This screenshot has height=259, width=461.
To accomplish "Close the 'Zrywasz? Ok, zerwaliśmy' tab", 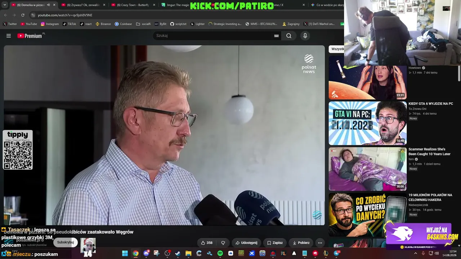I will (x=104, y=5).
